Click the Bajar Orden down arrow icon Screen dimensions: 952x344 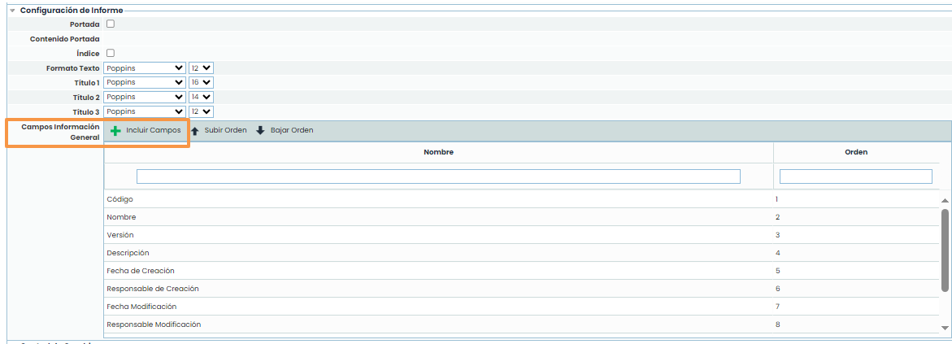click(261, 131)
